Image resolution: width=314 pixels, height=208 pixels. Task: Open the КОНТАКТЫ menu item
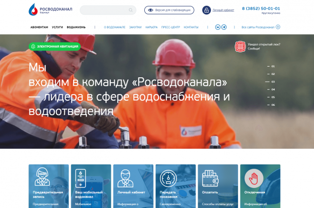[191, 27]
